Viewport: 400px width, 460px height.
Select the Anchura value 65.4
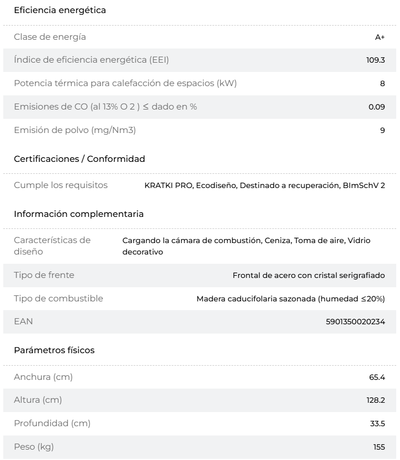click(377, 377)
